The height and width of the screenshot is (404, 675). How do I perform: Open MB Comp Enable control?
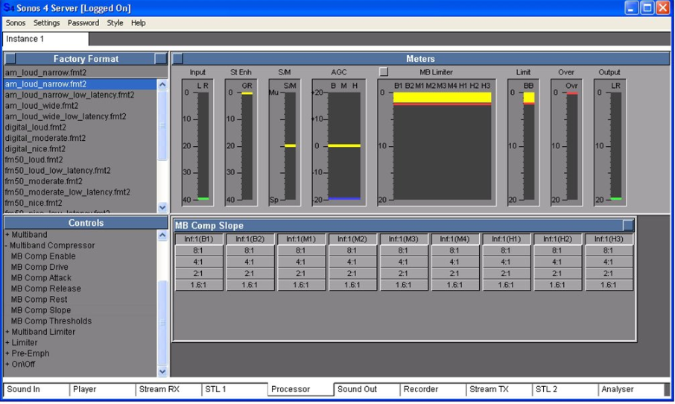43,256
